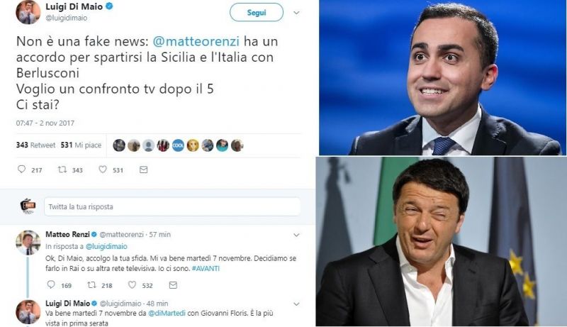
Task: View the 343 Retweet list
Action: click(36, 145)
